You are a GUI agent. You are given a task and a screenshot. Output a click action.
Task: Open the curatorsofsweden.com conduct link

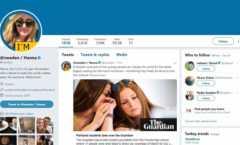pos(29,90)
